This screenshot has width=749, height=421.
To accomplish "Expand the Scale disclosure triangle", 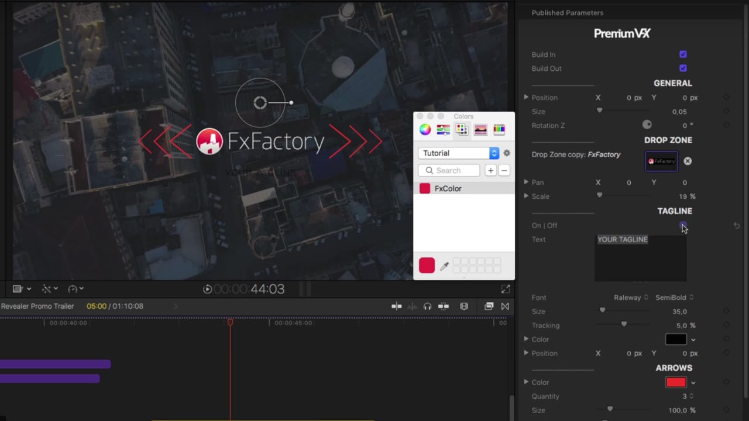I will 526,196.
